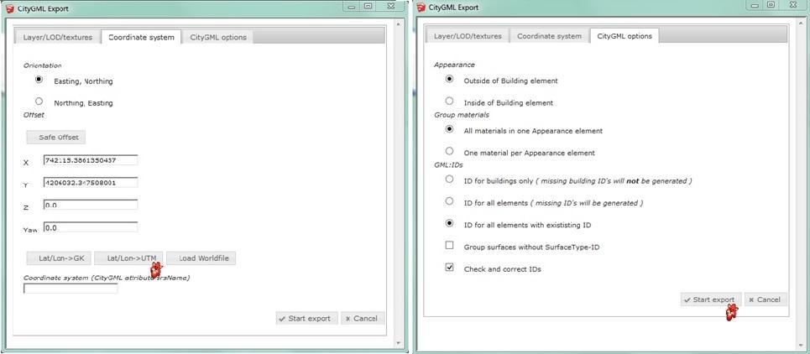810x354 pixels.
Task: Minimize the right CityGML Export window
Action: [755, 5]
